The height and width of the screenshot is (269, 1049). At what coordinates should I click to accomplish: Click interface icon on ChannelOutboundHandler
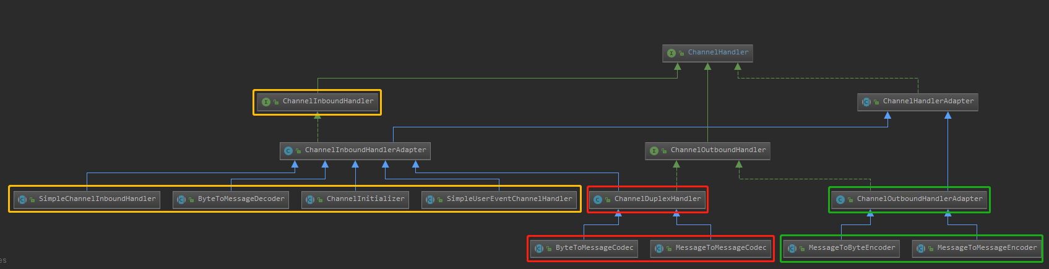(654, 151)
